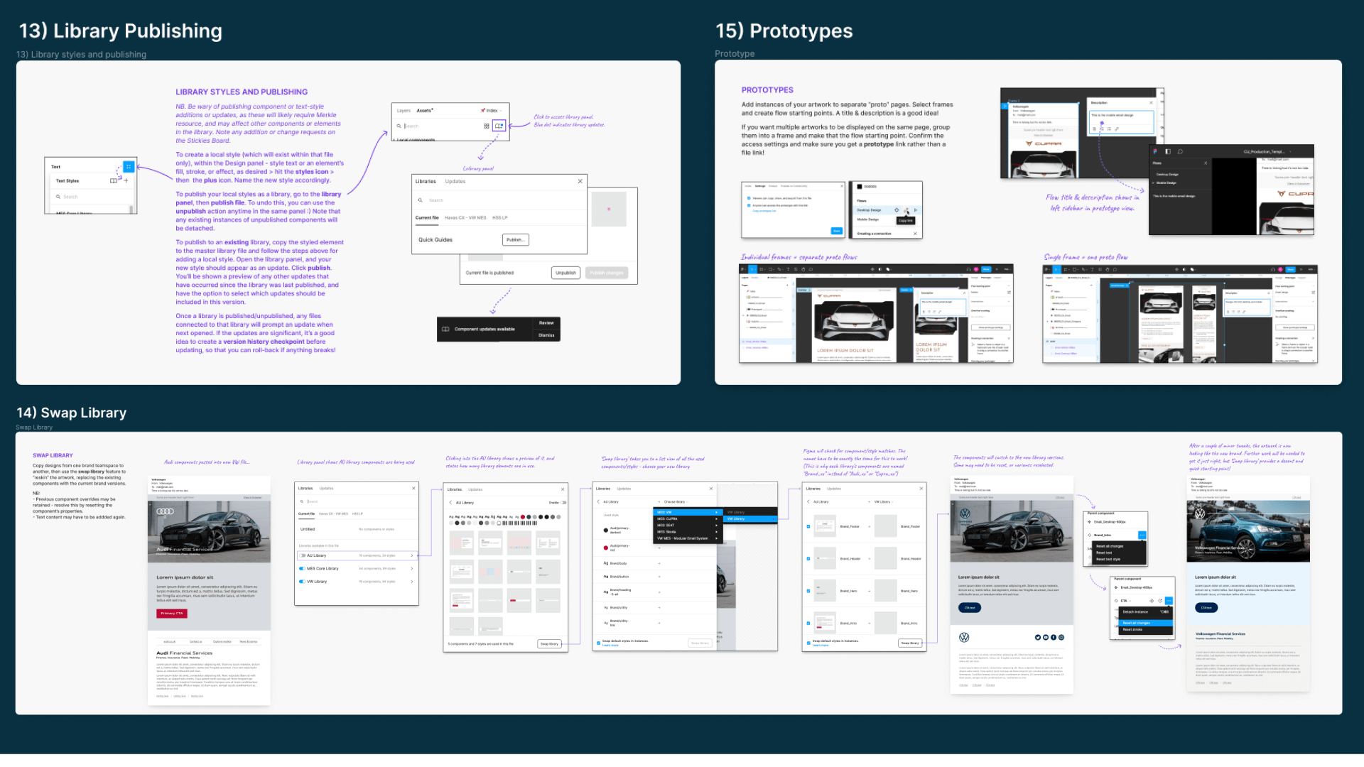Click the highlighted library book icon beside Assets search
1364x767 pixels.
tap(499, 126)
